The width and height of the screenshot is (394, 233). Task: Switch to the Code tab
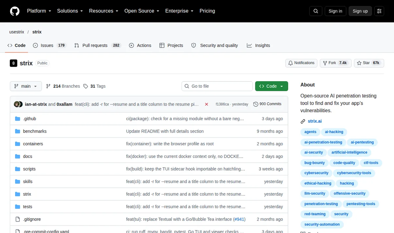[x=16, y=45]
